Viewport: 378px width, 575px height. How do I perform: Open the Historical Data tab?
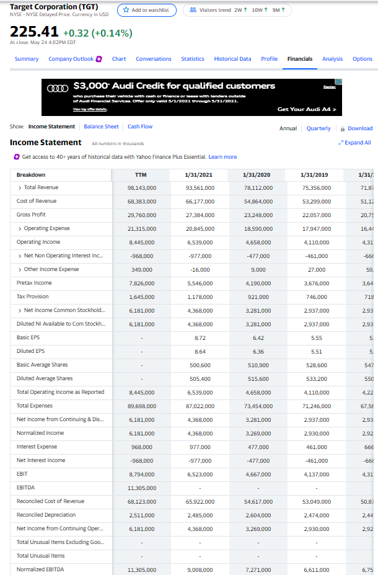[232, 59]
